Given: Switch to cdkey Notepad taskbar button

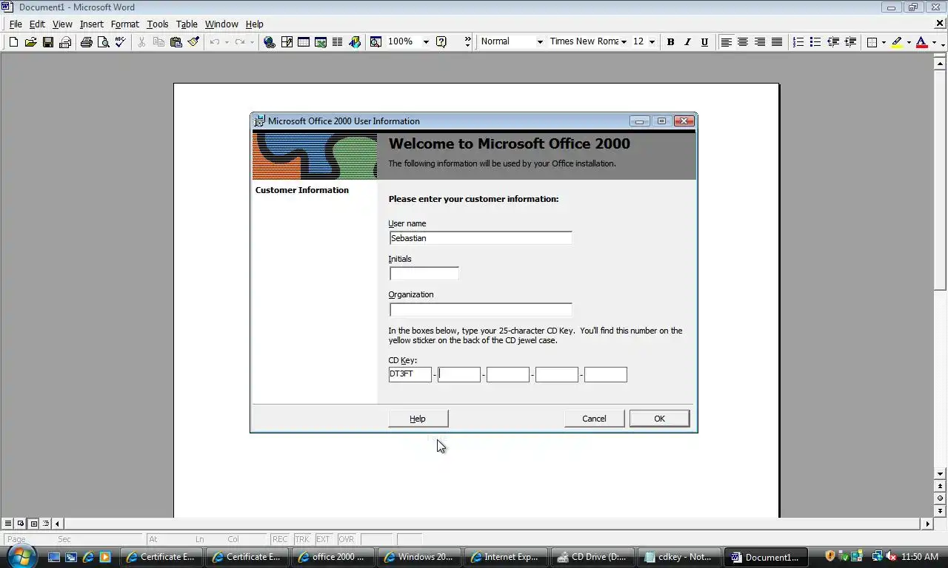Looking at the screenshot, I should [x=678, y=557].
